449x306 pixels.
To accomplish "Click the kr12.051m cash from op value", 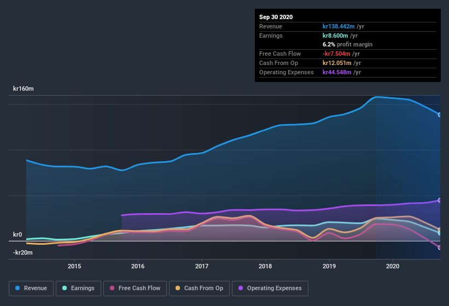I will tap(337, 63).
